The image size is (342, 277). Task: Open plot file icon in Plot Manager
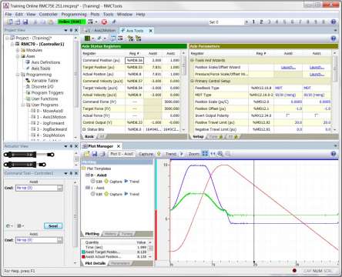(x=86, y=154)
